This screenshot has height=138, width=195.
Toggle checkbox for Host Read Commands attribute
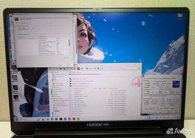(x=71, y=104)
